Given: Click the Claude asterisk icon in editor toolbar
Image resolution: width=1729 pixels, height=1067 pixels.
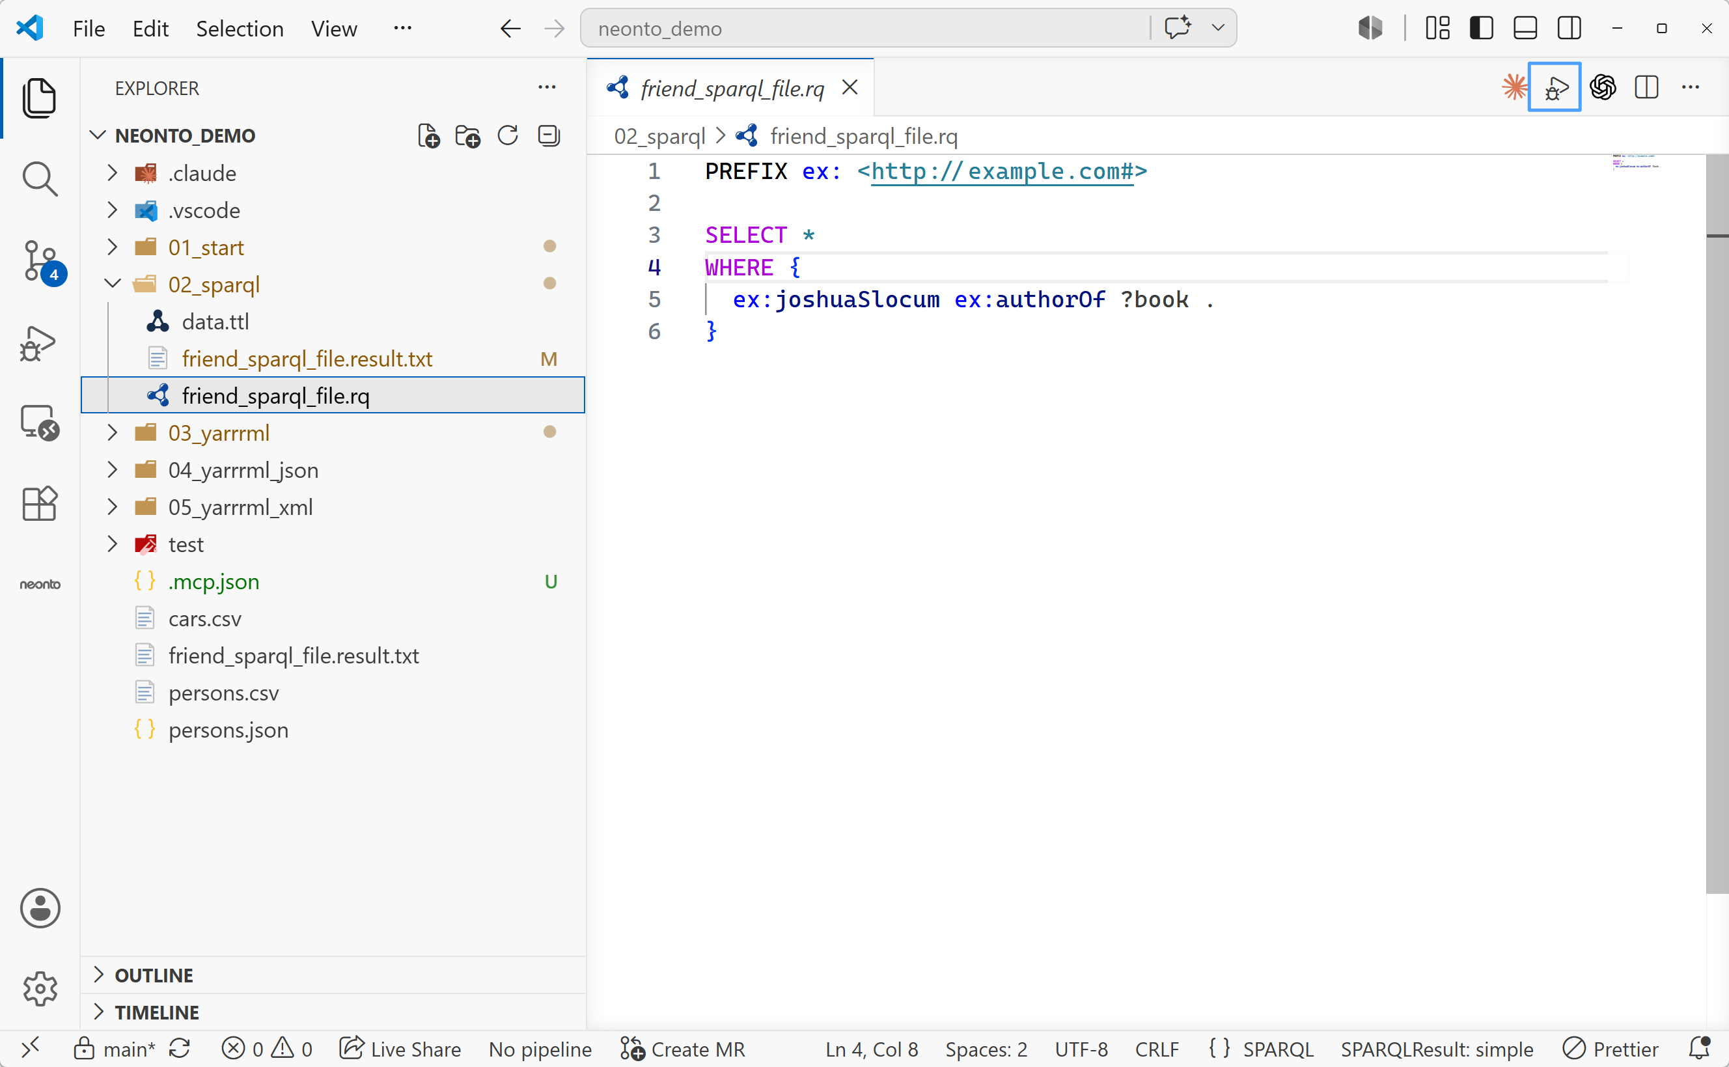Looking at the screenshot, I should (x=1514, y=87).
